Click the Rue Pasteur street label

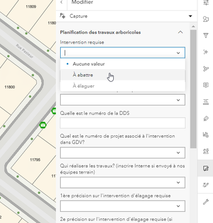click(x=25, y=51)
